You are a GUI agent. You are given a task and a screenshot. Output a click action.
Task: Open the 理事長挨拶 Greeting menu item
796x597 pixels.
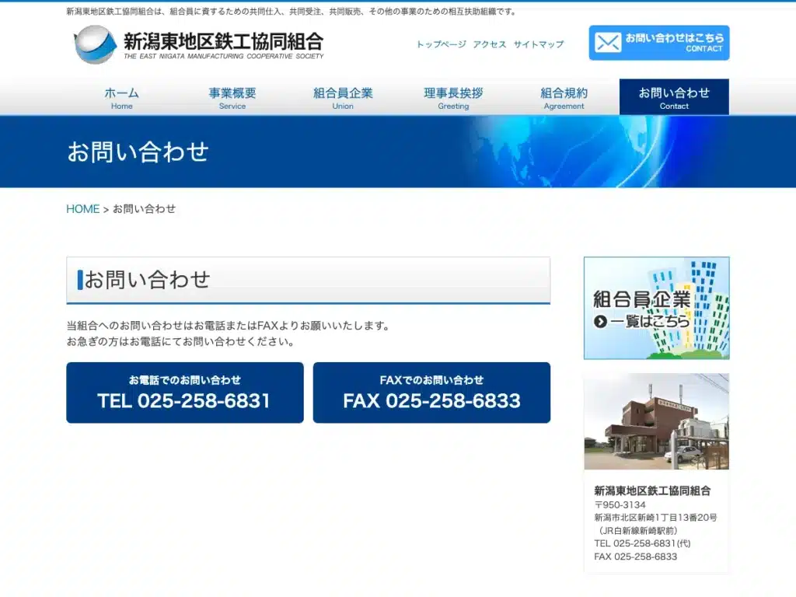pos(453,97)
